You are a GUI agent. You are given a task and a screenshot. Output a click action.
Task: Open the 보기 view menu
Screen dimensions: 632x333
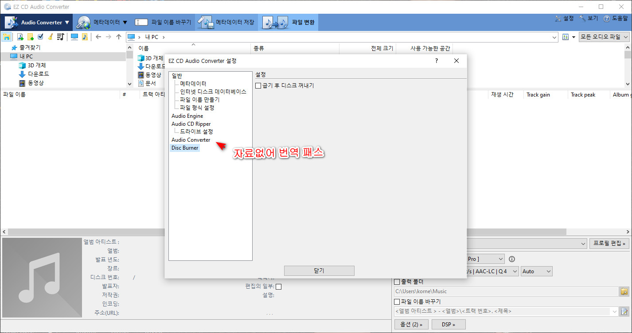coord(589,19)
